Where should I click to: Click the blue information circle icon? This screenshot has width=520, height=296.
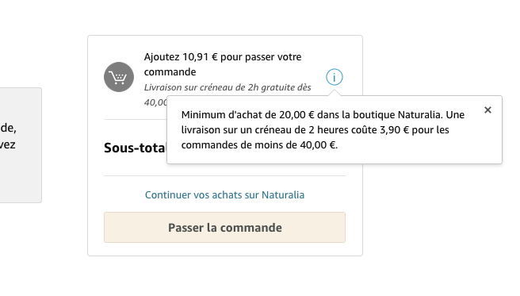[335, 77]
